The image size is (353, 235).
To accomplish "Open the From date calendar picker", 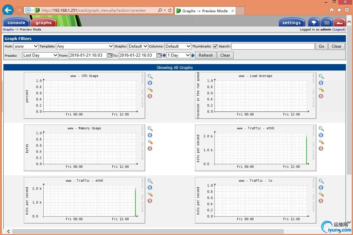I will point(110,55).
